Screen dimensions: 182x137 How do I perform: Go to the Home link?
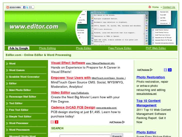tap(155, 7)
